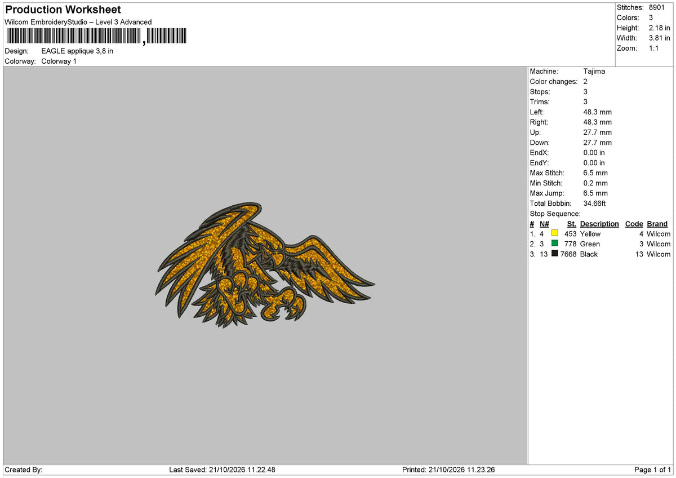Click the yellow thread color swatch
Screen dimensions: 676x478
[555, 233]
